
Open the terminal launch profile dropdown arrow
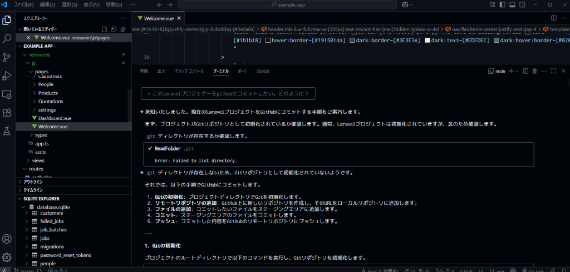[x=517, y=71]
